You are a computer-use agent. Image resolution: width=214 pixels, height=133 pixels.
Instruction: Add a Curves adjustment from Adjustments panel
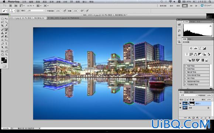(200, 48)
